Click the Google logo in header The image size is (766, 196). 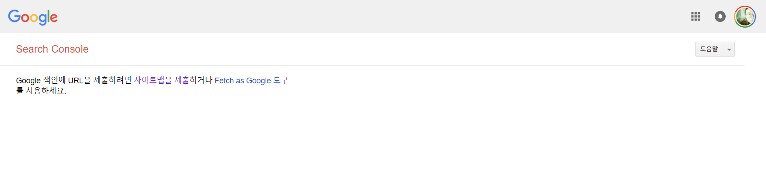[x=33, y=18]
